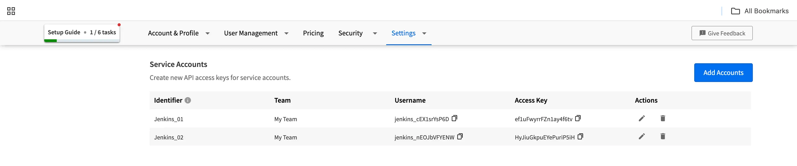This screenshot has height=166, width=797.
Task: Copy the Jenkins_02 access key
Action: [x=580, y=137]
